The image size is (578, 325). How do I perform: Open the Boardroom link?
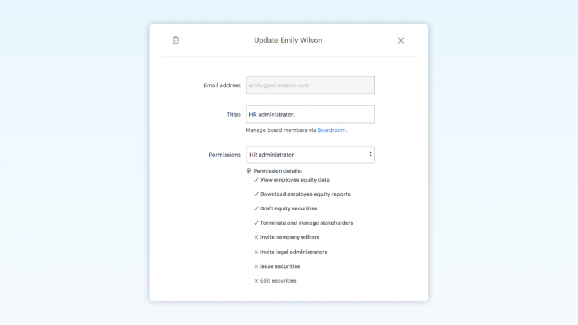pos(331,130)
